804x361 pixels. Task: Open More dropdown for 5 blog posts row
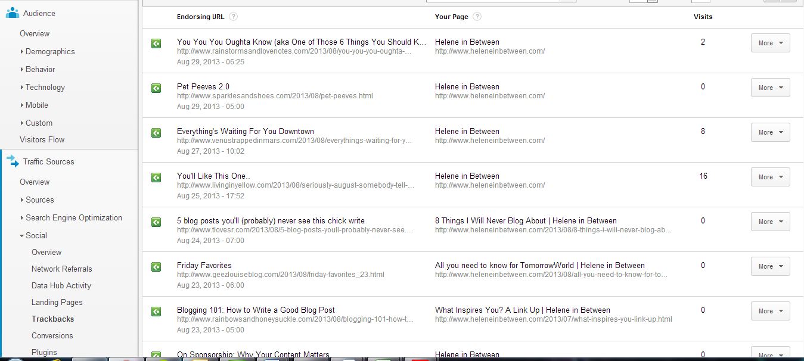pos(770,222)
